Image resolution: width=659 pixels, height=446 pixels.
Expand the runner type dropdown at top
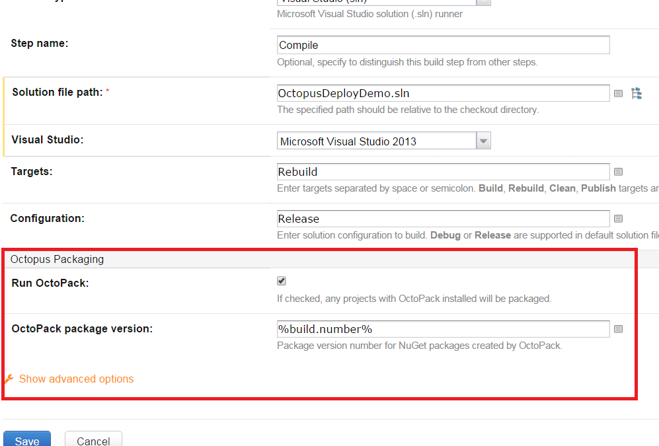tap(483, 2)
